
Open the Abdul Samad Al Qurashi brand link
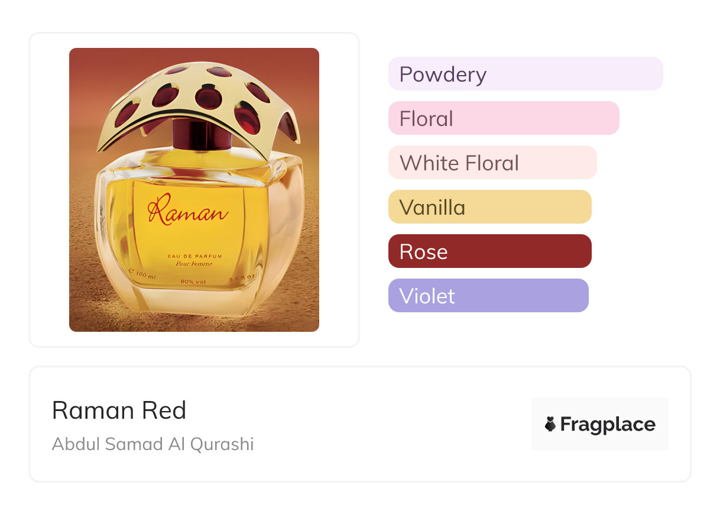[153, 444]
